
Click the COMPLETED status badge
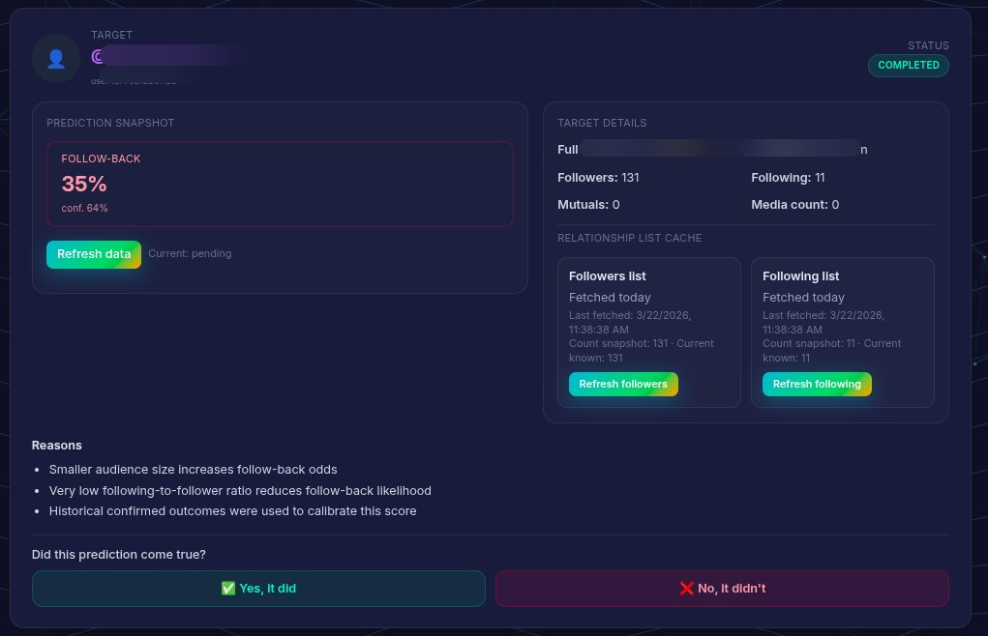tap(908, 66)
